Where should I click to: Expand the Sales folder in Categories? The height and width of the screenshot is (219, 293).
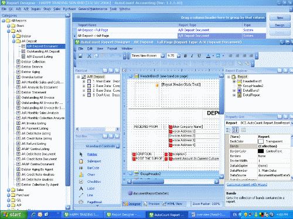pyautogui.click(x=8, y=190)
